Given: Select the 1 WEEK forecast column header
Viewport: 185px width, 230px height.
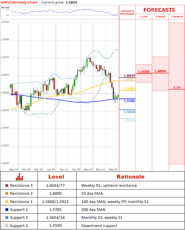Looking at the screenshot, I should (x=160, y=17).
